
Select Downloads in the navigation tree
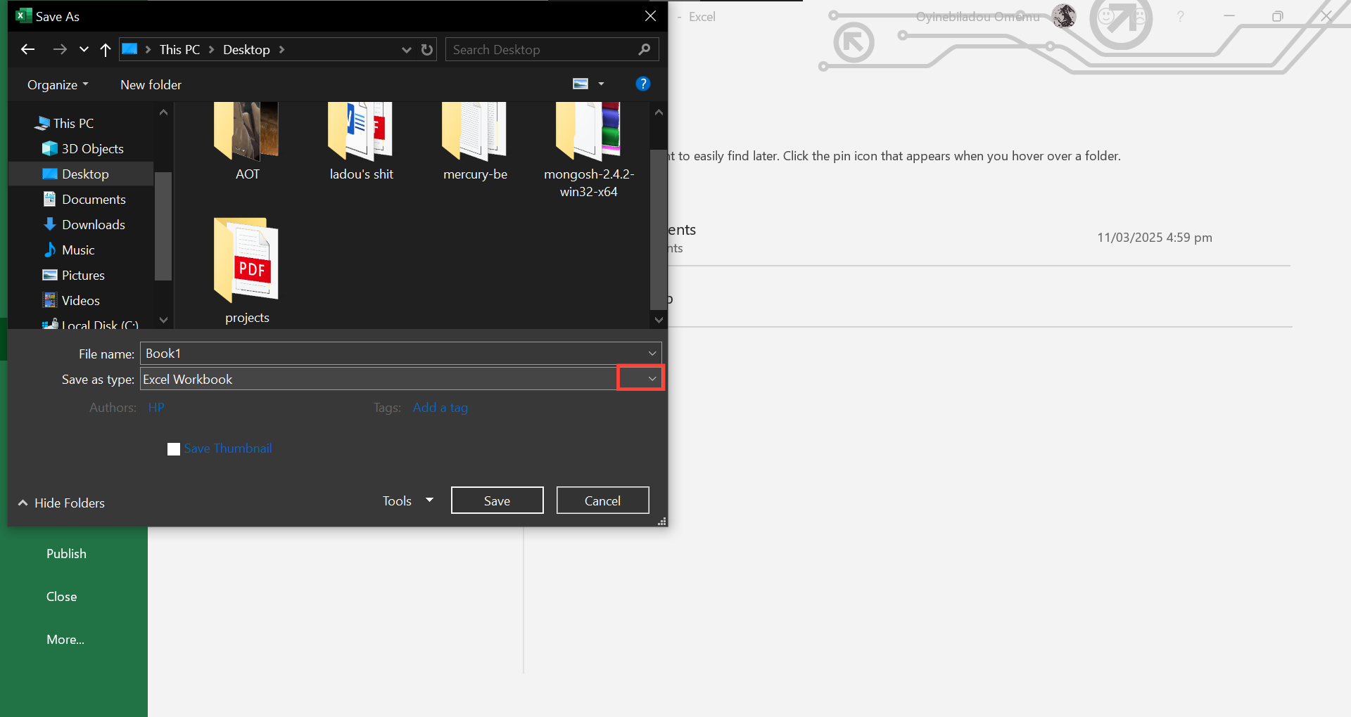[93, 225]
